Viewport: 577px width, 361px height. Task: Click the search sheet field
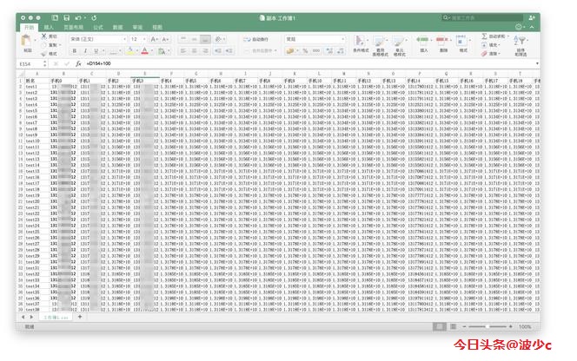(482, 17)
